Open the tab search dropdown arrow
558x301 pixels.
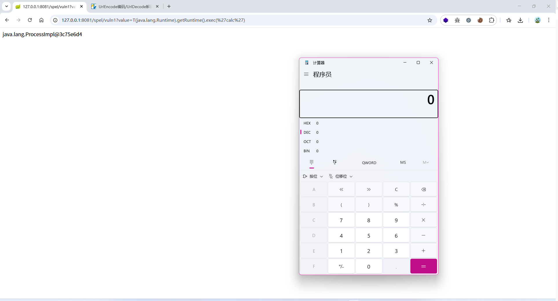click(x=6, y=6)
